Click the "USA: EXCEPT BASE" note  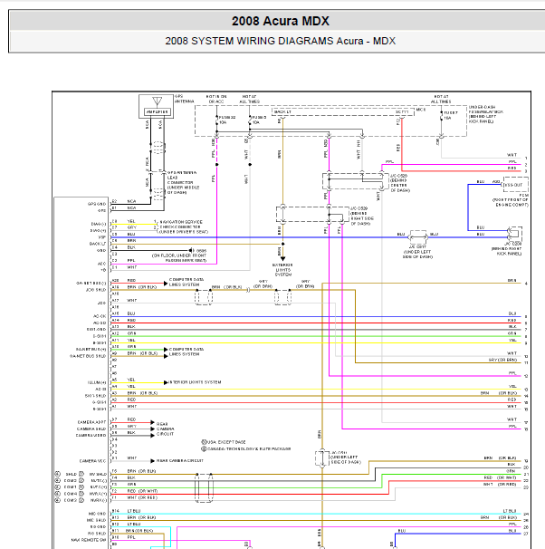point(226,442)
